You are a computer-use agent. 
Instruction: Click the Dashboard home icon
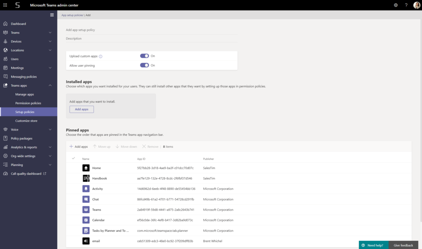coord(5,24)
